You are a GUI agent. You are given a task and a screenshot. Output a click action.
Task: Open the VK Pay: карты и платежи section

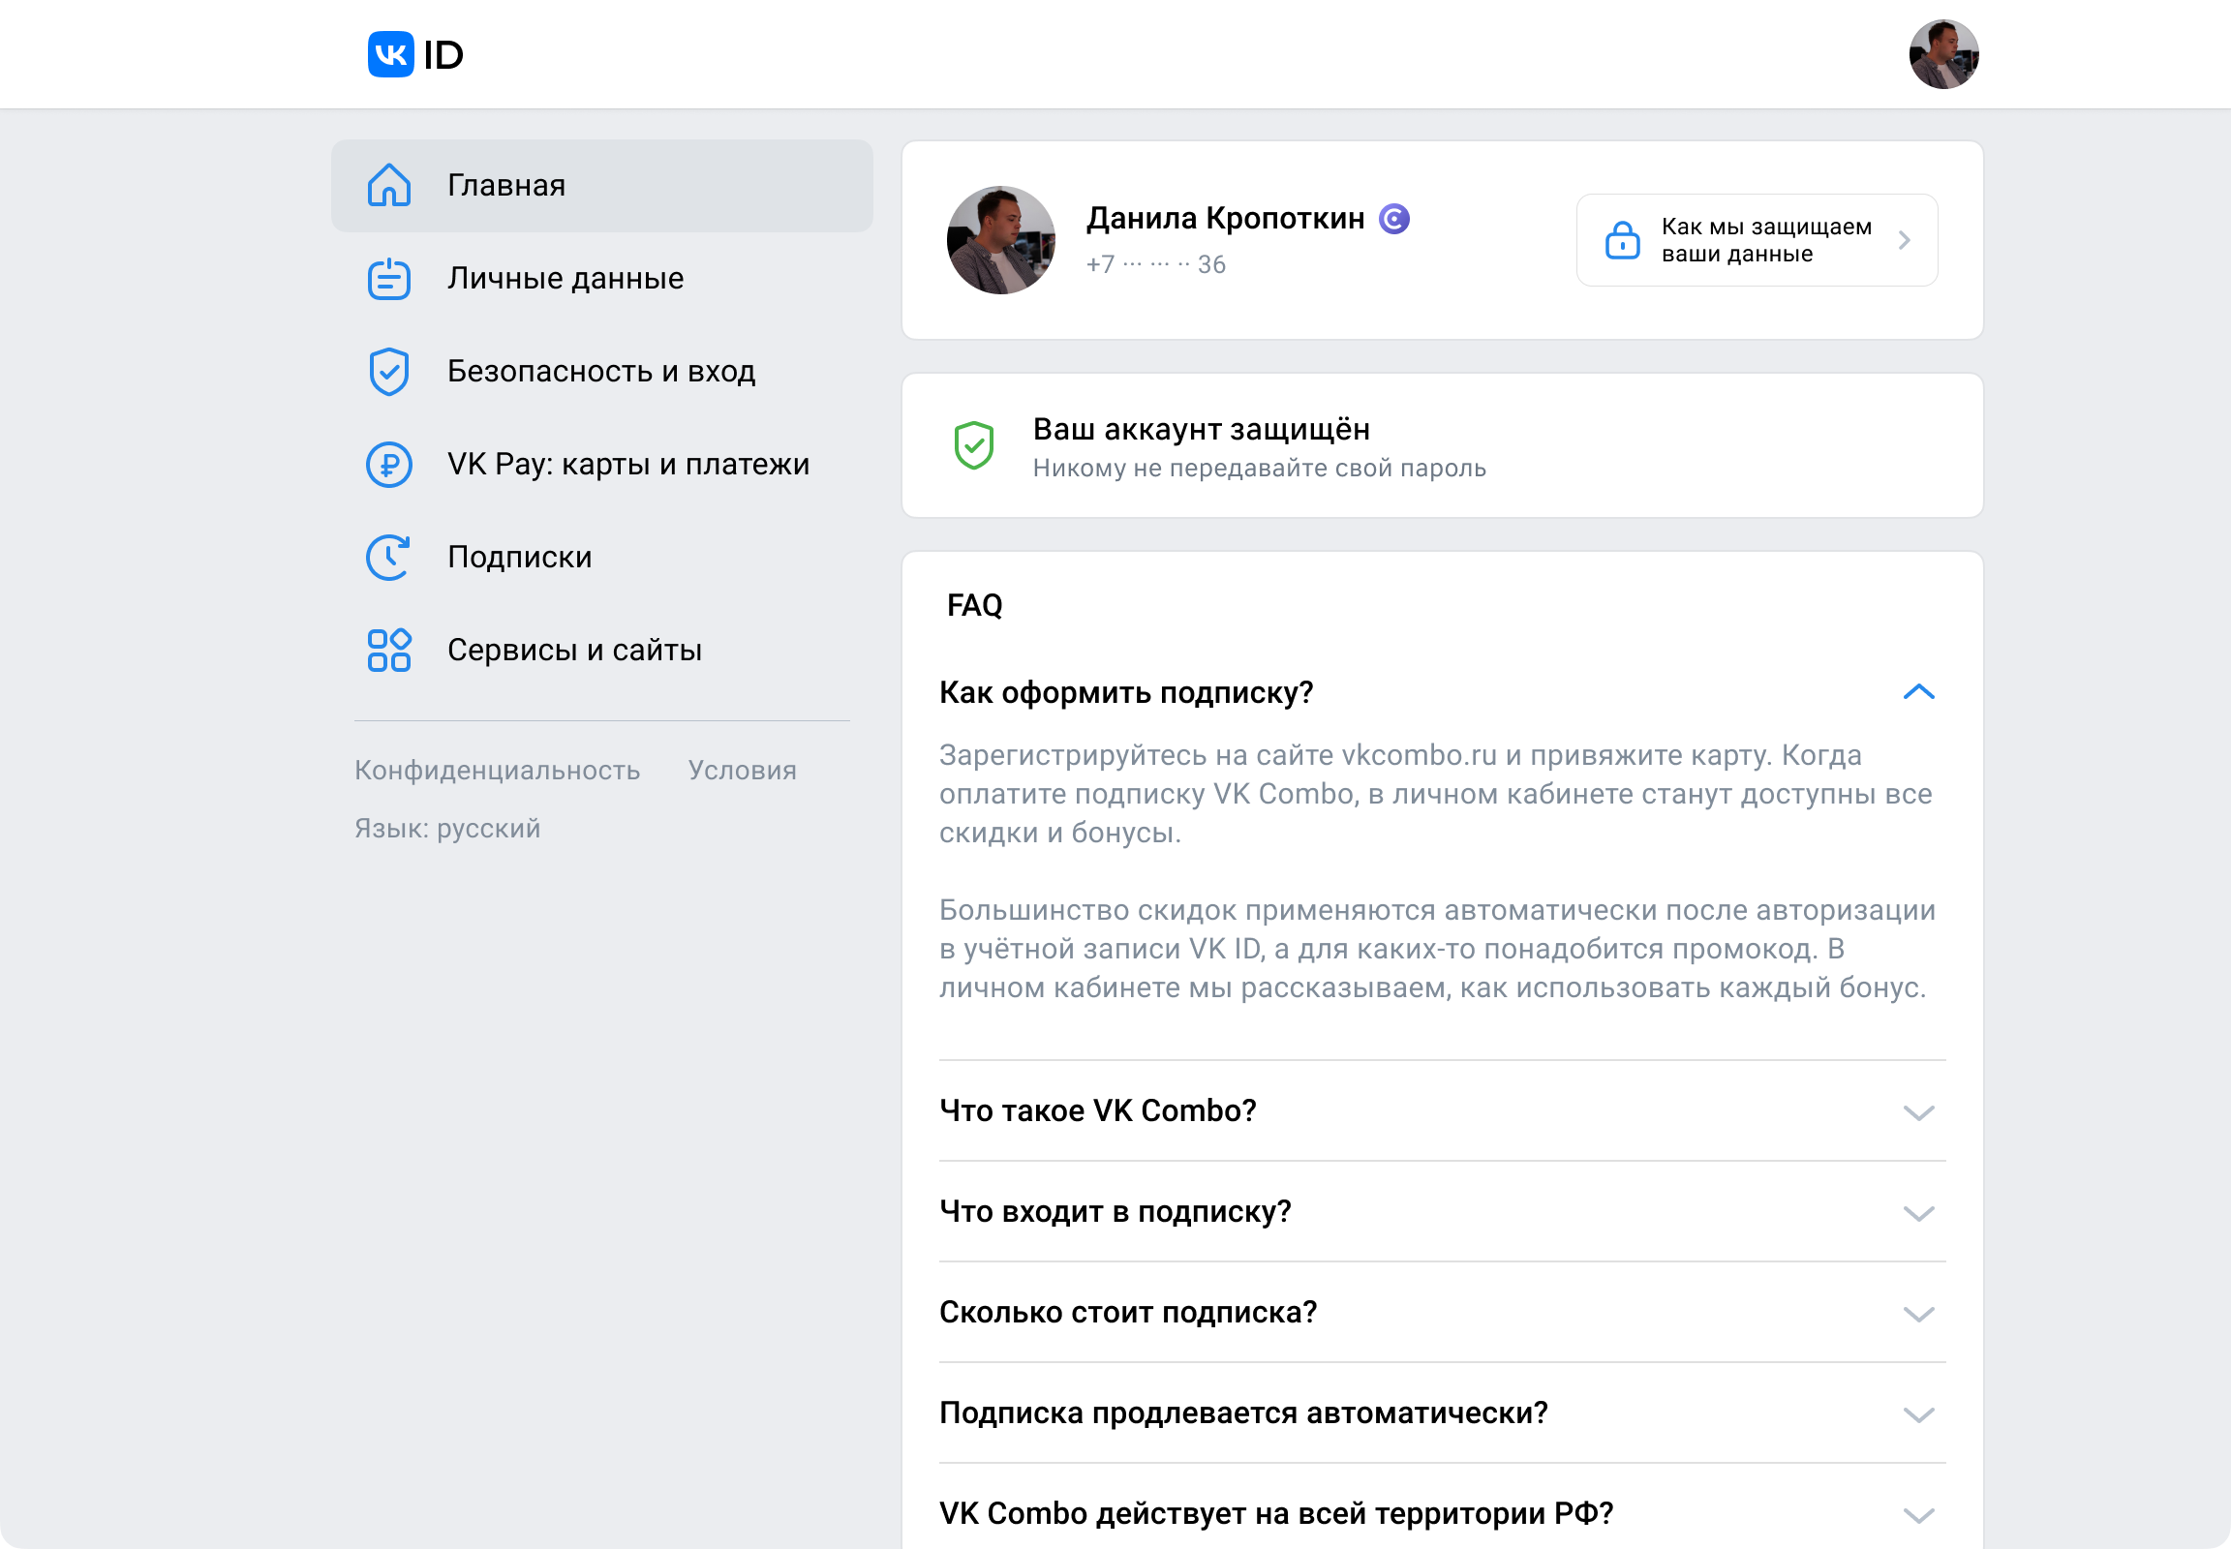[x=628, y=465]
